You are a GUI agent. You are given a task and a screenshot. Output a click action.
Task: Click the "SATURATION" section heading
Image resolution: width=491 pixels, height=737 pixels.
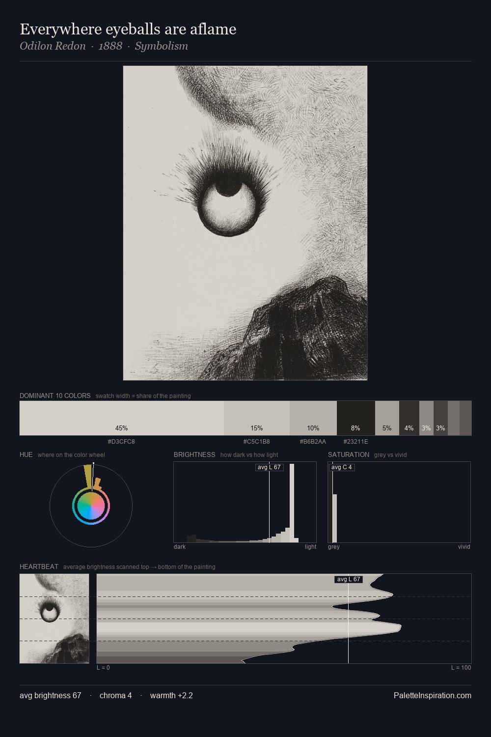[349, 454]
